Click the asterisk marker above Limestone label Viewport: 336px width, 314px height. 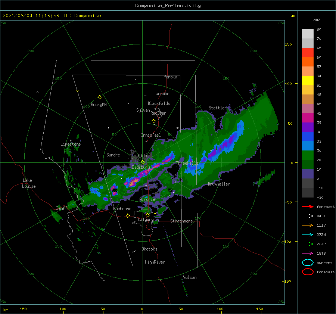click(x=71, y=141)
